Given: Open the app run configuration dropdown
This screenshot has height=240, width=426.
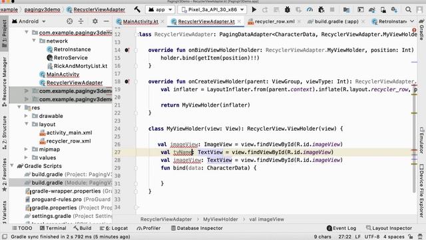Looking at the screenshot, I should 160,9.
